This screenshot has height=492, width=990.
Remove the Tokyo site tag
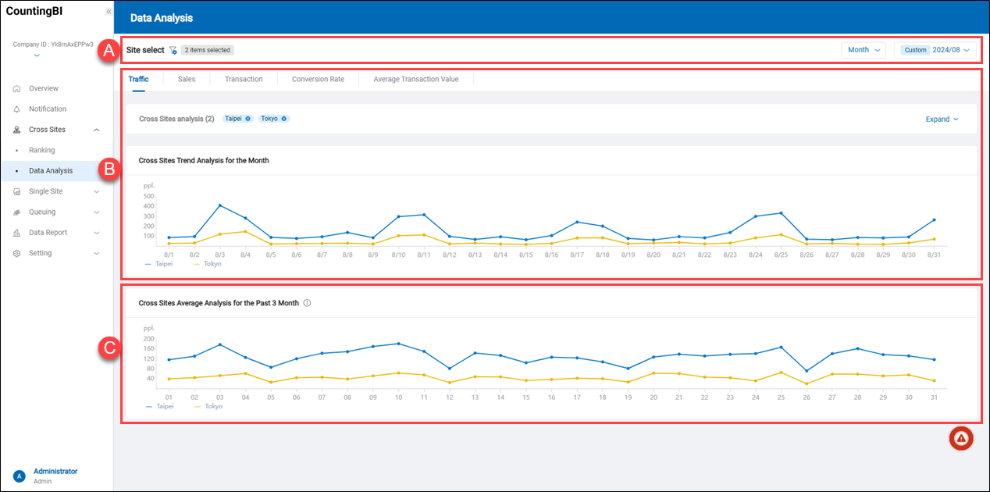[x=284, y=119]
